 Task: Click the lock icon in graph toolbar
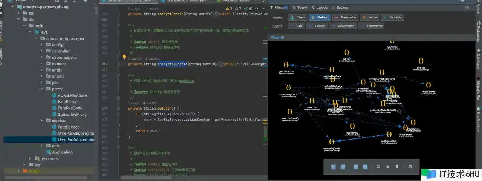click(x=387, y=167)
